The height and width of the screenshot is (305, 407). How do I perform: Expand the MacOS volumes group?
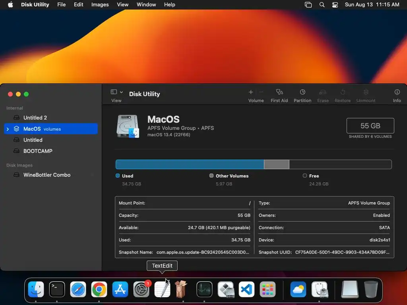[8, 129]
